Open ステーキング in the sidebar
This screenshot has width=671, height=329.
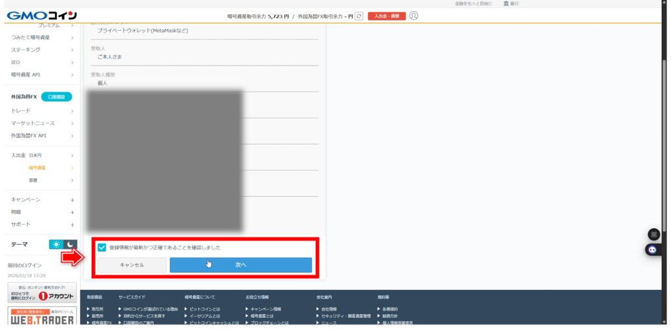tap(41, 50)
